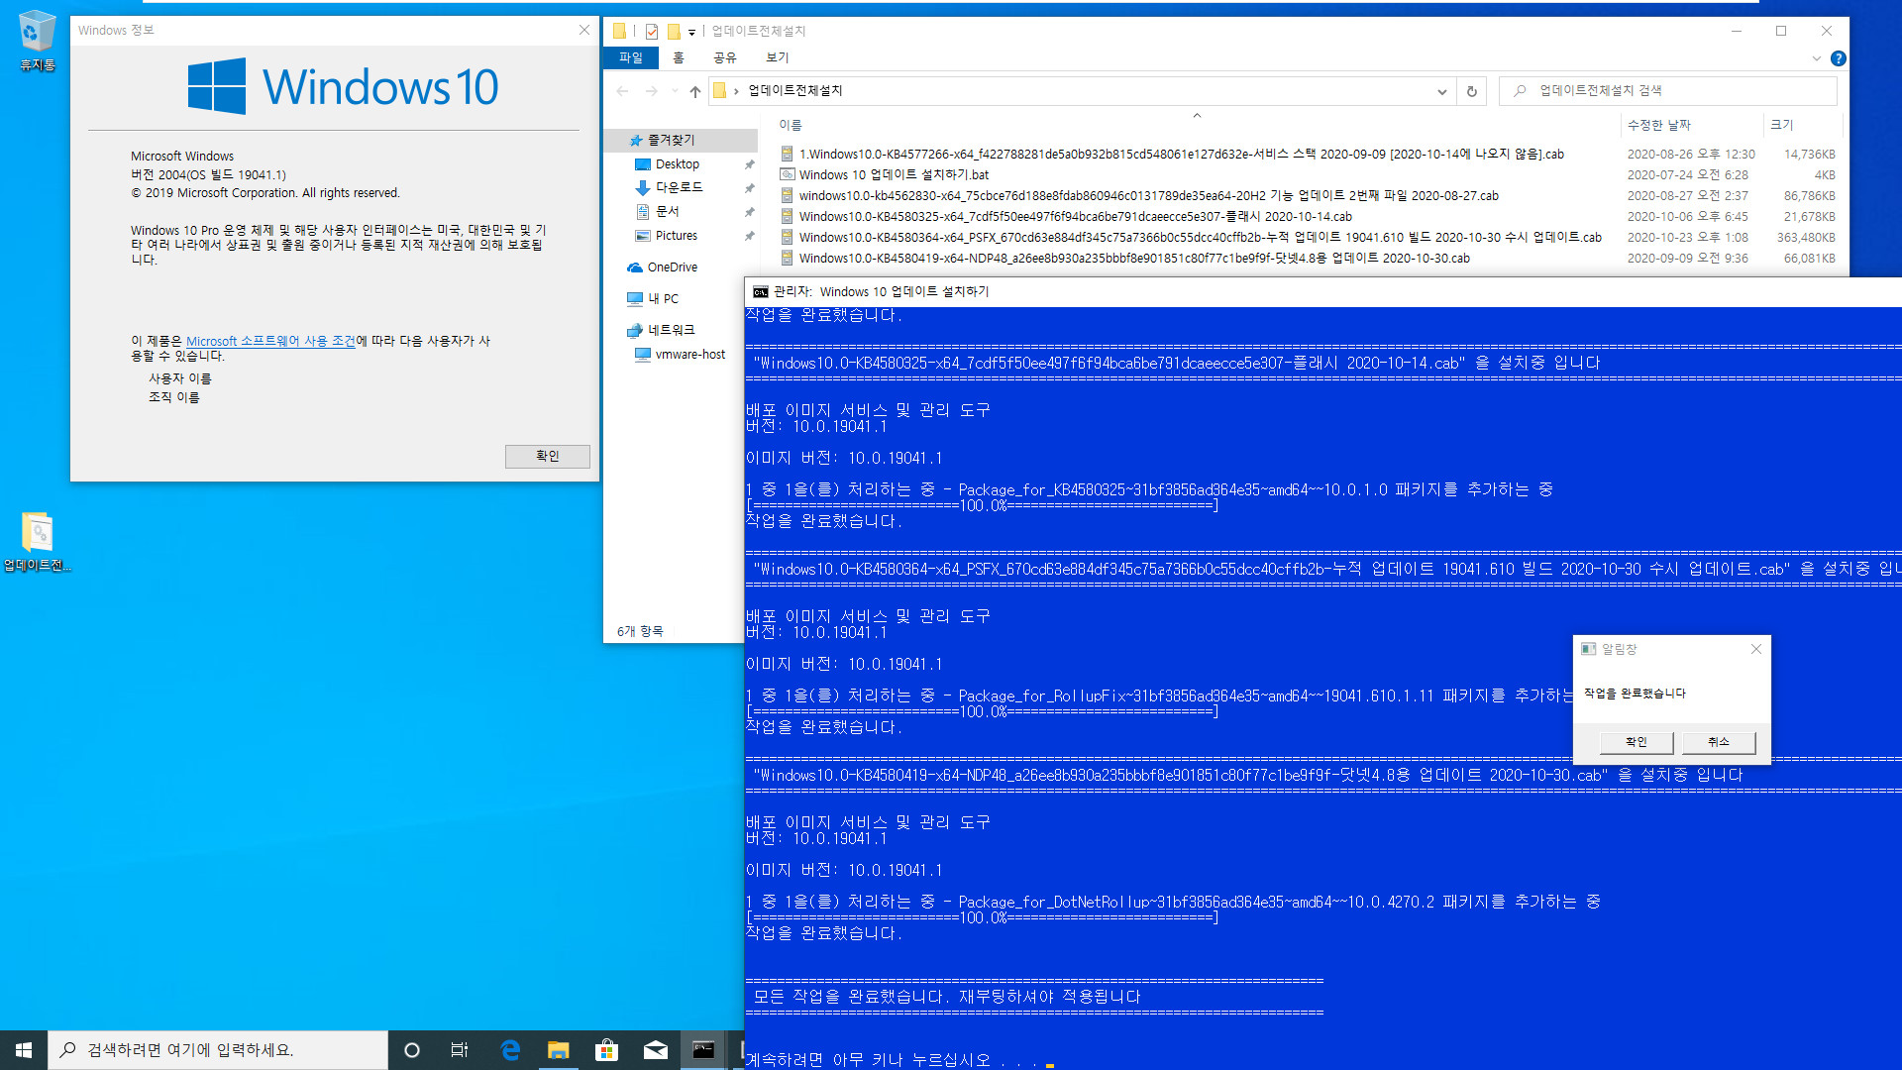Screen dimensions: 1902x1070
Task: Open recent locations dropdown arrow
Action: 675,91
